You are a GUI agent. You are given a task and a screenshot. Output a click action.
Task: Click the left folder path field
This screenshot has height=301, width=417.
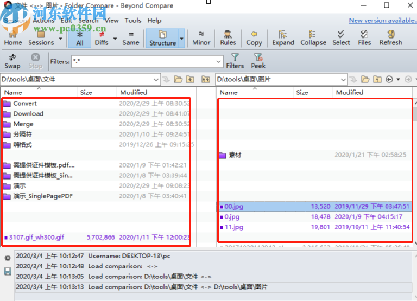click(x=77, y=79)
